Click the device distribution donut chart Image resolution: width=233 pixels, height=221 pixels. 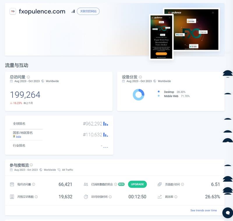point(139,95)
